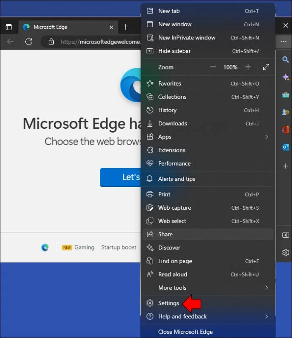
Task: Add a sidebar app with plus icon
Action: (286, 166)
